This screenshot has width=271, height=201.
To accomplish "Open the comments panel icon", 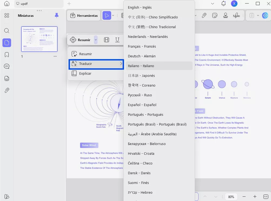I will tap(7, 66).
